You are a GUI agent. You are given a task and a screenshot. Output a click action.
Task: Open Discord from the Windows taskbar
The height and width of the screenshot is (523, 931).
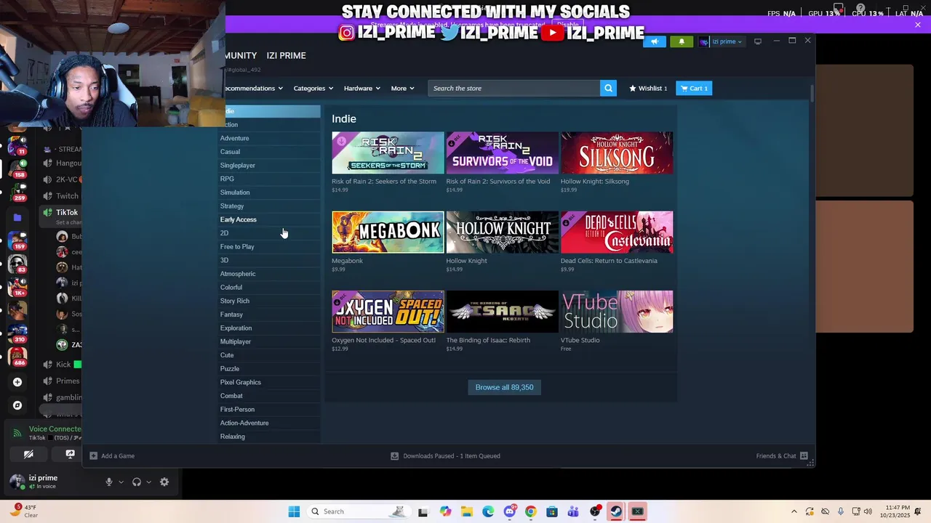509,511
